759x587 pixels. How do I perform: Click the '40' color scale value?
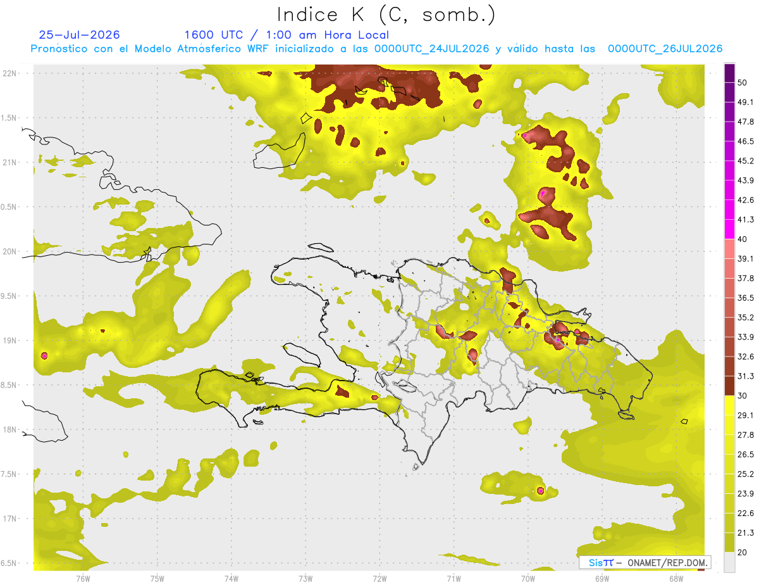(743, 239)
